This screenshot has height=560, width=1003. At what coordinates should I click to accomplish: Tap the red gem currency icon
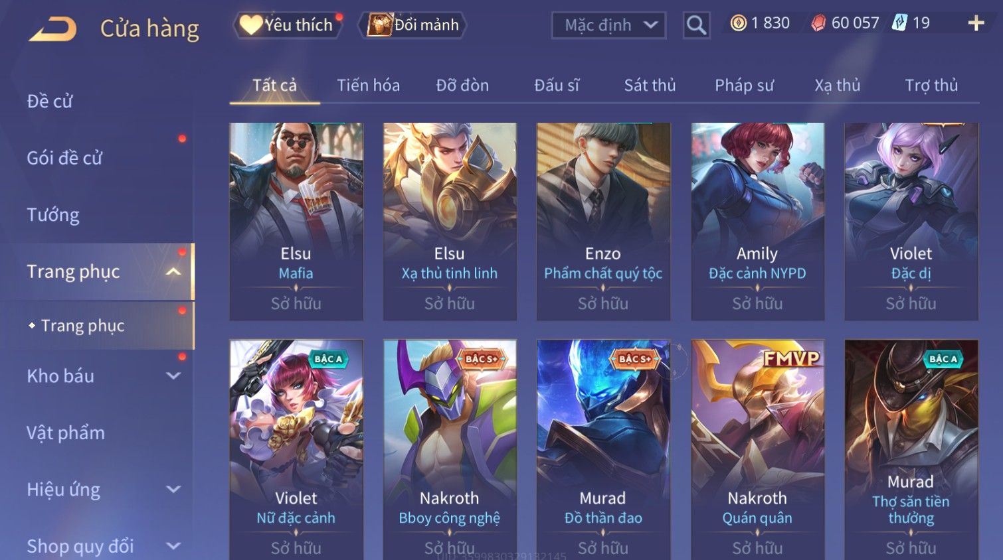pyautogui.click(x=818, y=23)
